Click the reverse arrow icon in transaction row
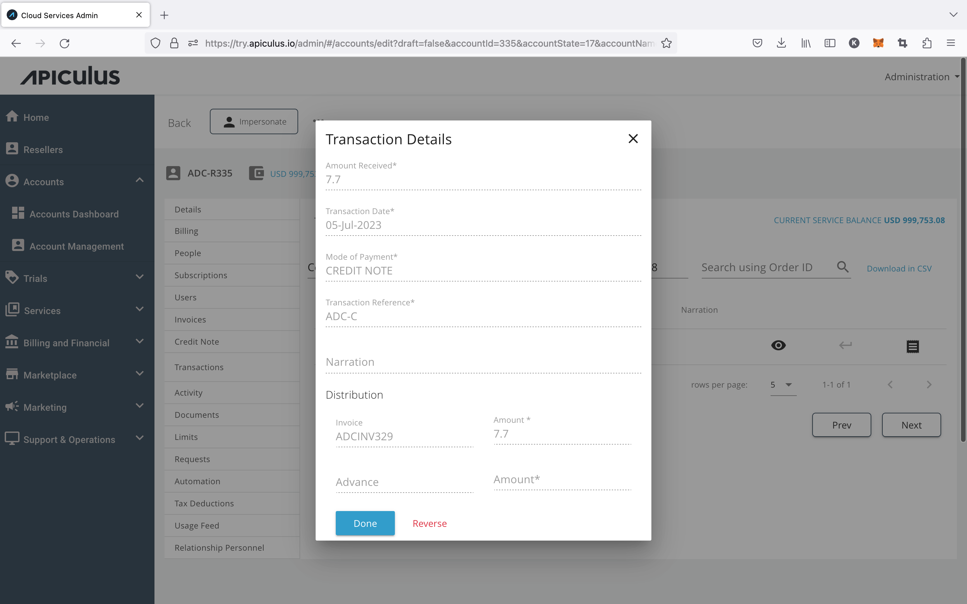This screenshot has width=967, height=604. (845, 346)
